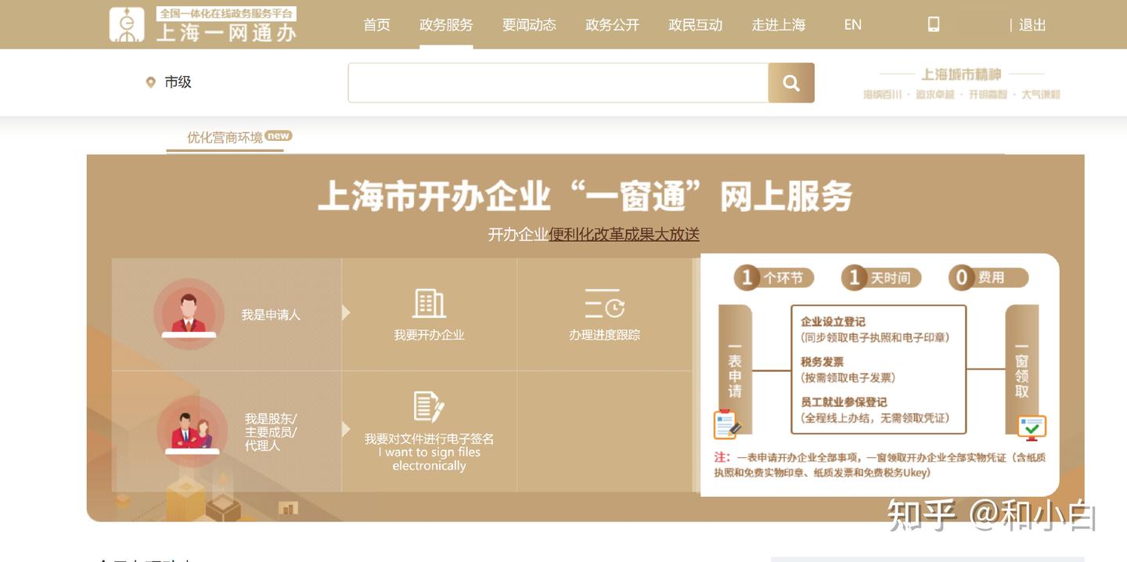Open the 政务公开 navigation item

[x=612, y=25]
